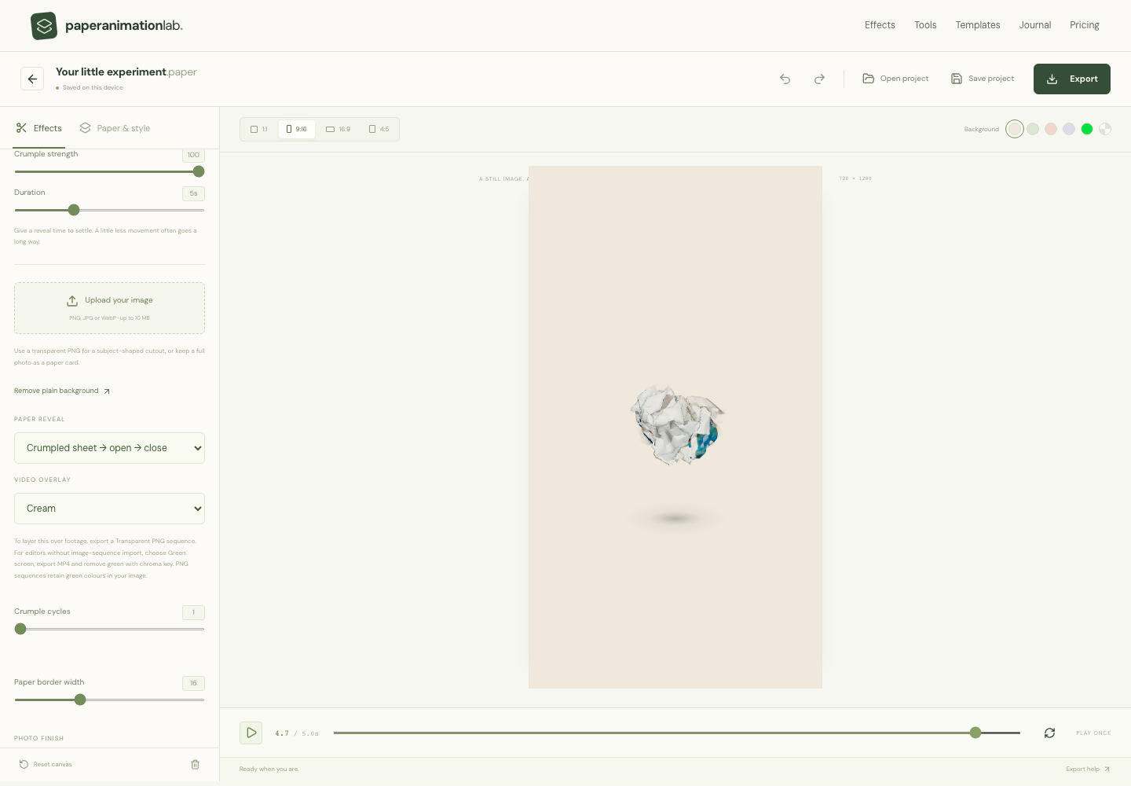The image size is (1131, 786).
Task: Upload your image in the drop zone
Action: point(109,308)
